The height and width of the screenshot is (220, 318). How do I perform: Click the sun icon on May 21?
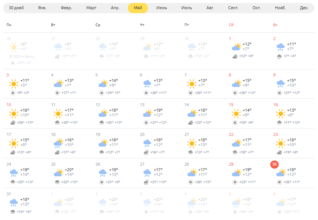[x=192, y=143]
